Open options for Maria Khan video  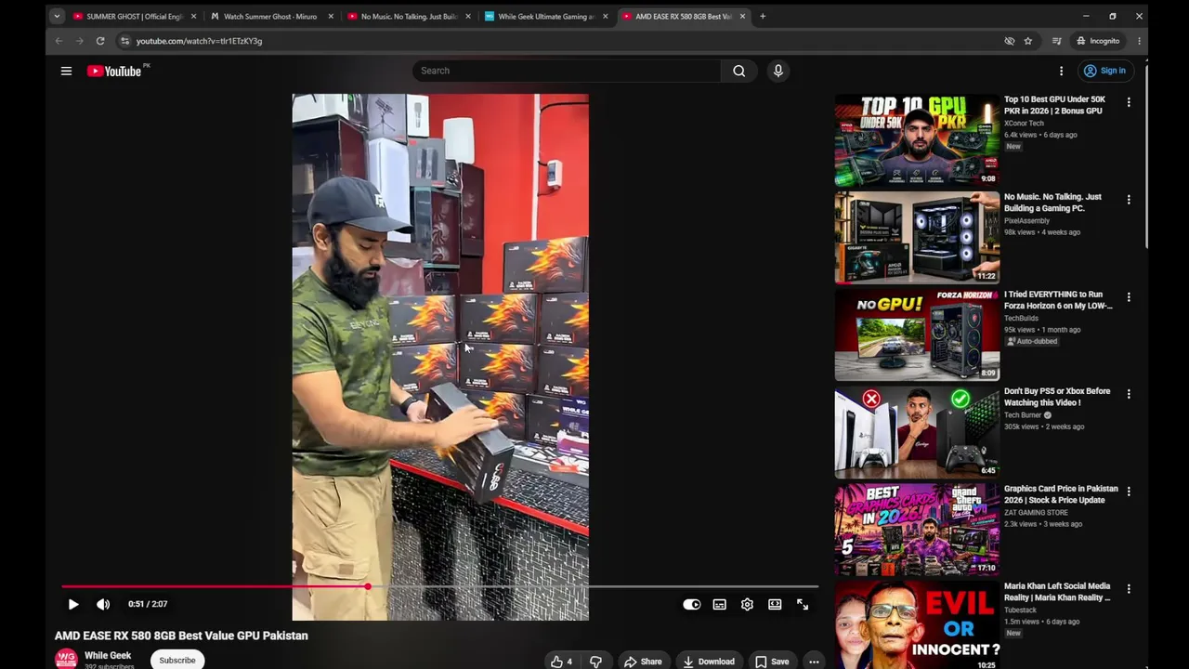1129,589
